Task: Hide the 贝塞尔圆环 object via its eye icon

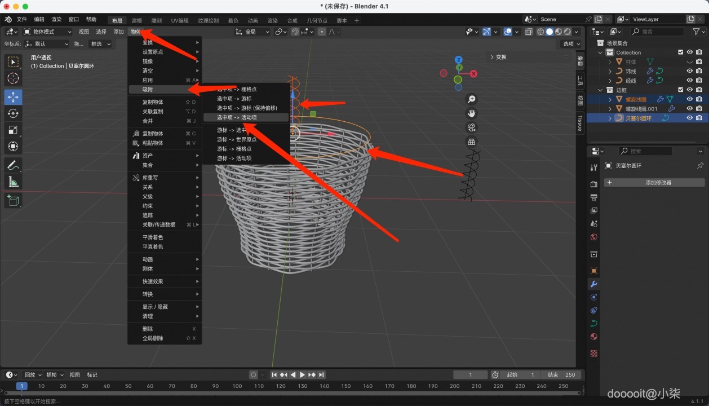Action: coord(689,118)
